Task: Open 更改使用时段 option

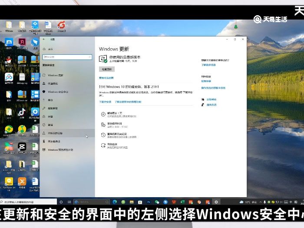Action: pos(114,125)
